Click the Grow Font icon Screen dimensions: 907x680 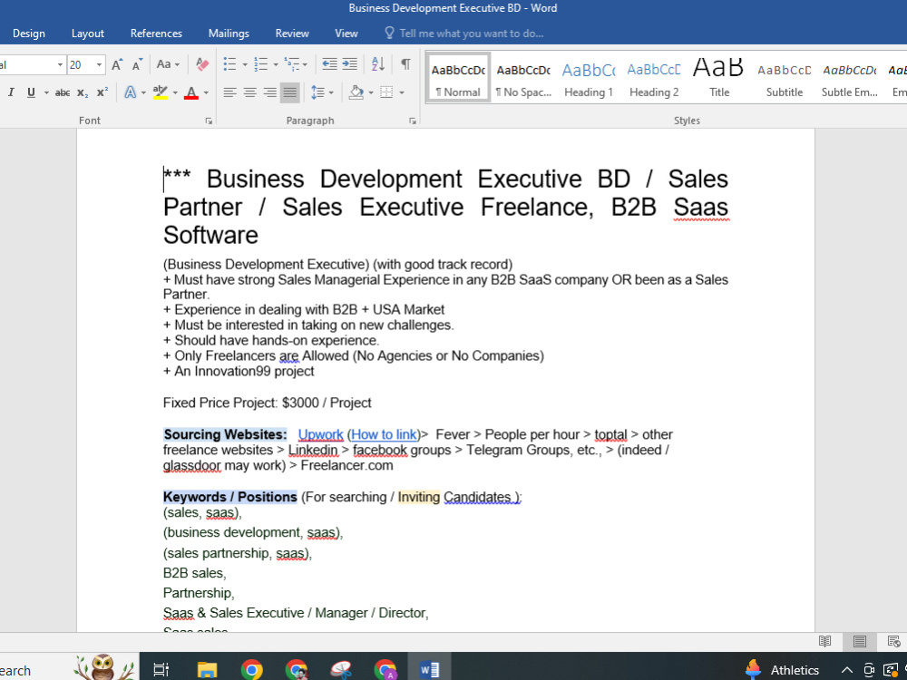click(117, 64)
